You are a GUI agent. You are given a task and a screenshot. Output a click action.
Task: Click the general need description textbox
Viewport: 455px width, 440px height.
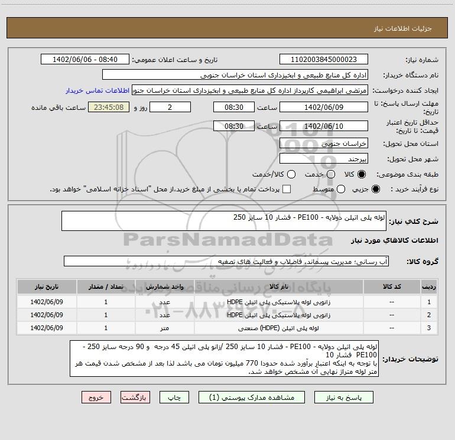(224, 221)
